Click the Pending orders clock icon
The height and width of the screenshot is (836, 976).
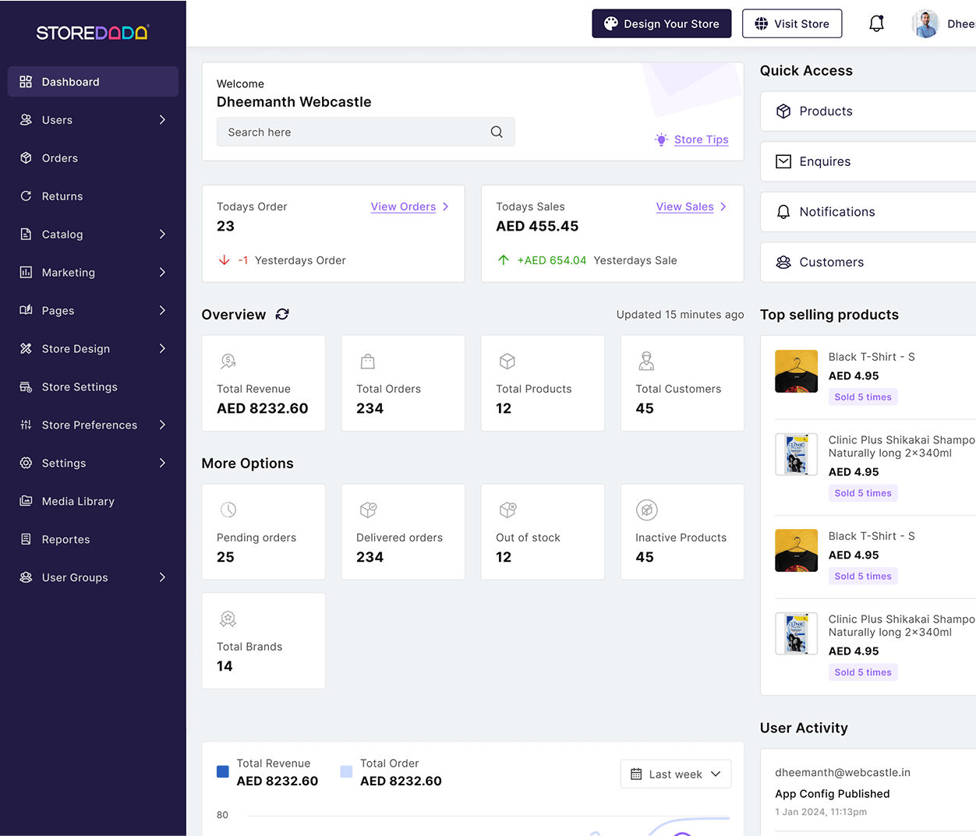click(228, 510)
